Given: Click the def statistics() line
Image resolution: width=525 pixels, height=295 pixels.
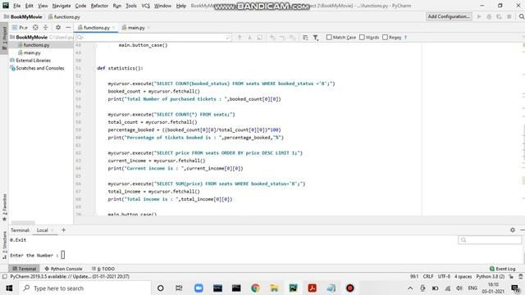Looking at the screenshot, I should click(x=120, y=68).
